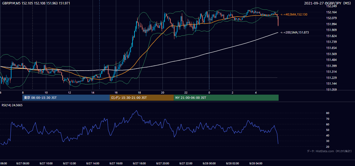Click the 9/27 14:00 date label
355x166 pixels.
point(93,164)
